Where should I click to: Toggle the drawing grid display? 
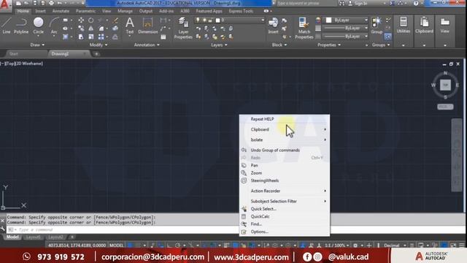click(130, 245)
